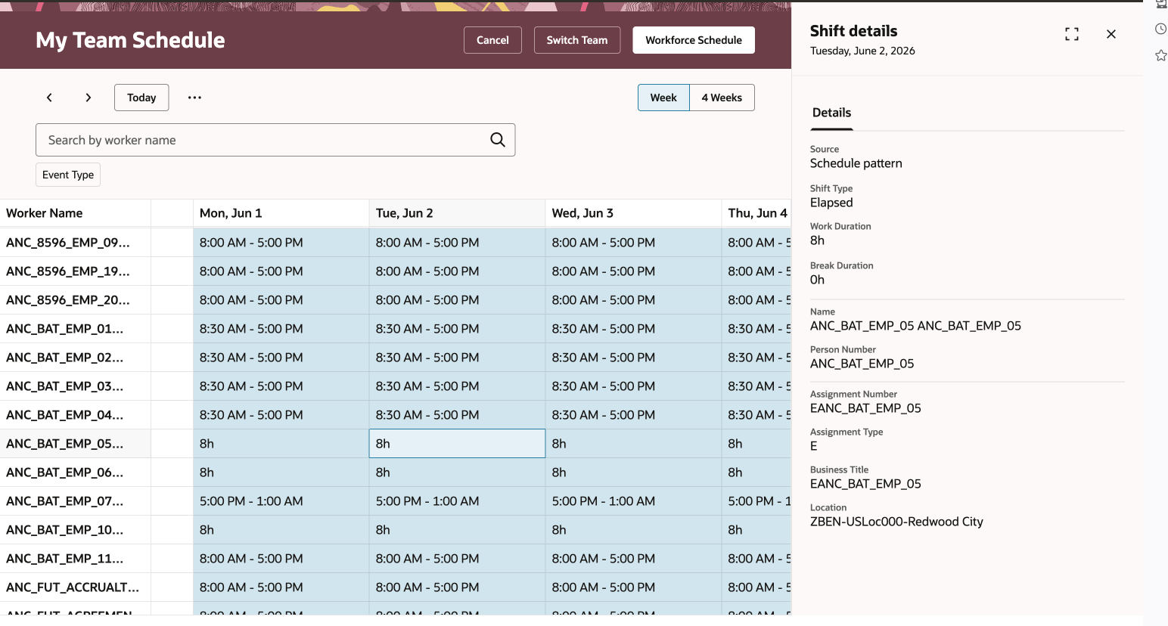Jump to Today in the schedule
This screenshot has height=626, width=1168.
(141, 98)
